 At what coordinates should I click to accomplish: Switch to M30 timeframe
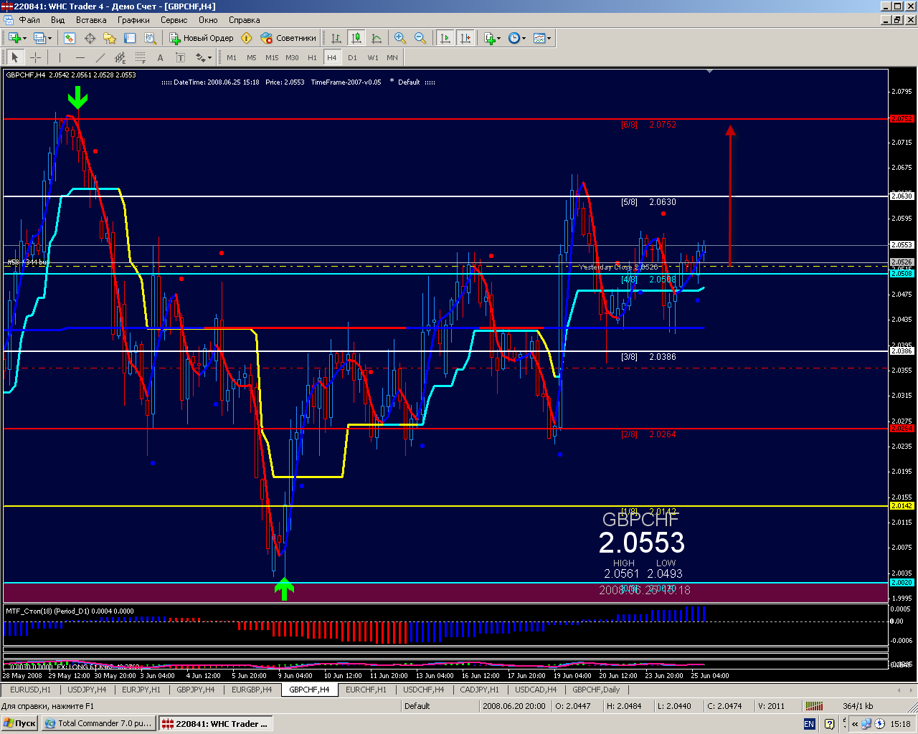point(292,57)
